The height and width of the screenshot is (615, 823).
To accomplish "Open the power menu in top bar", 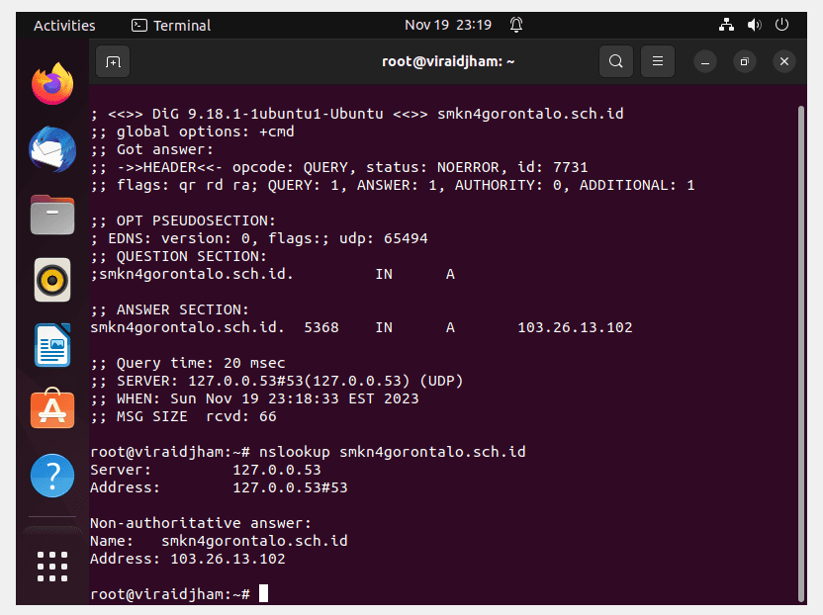I will 782,25.
